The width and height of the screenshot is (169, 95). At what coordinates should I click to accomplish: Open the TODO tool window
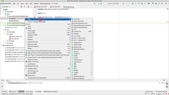(x=4, y=92)
